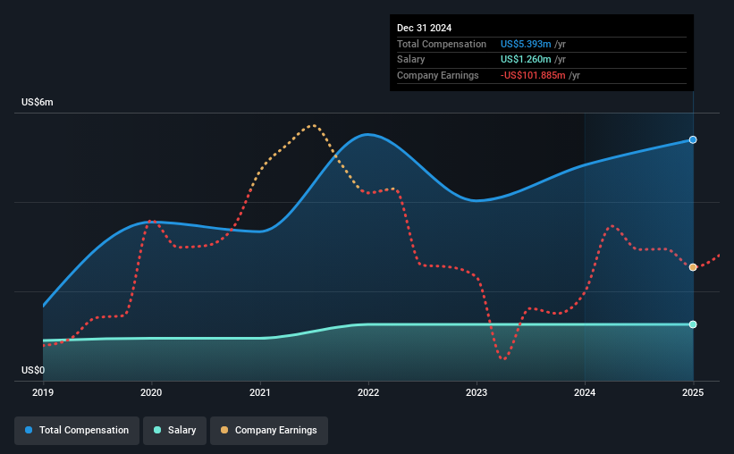
Task: Toggle the Company Earnings legend button
Action: pos(269,431)
